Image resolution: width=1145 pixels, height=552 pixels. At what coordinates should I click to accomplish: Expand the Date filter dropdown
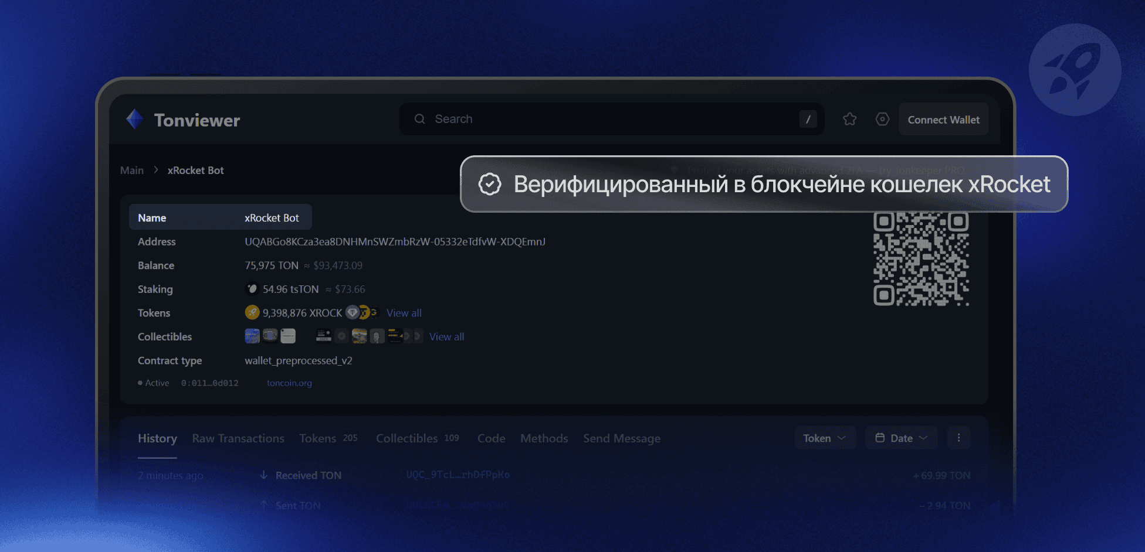pyautogui.click(x=901, y=438)
